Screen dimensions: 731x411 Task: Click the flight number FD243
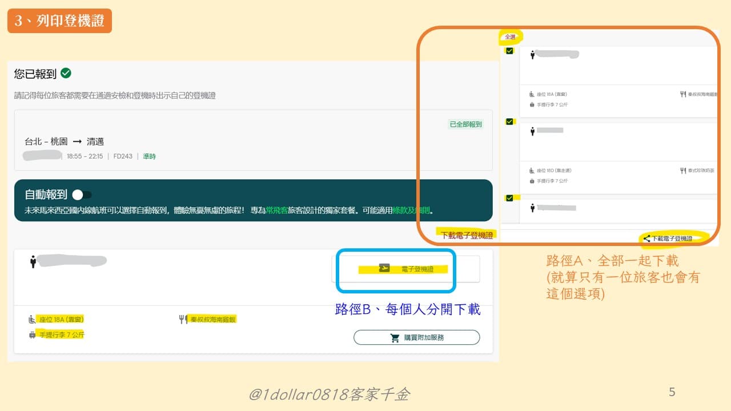(123, 156)
